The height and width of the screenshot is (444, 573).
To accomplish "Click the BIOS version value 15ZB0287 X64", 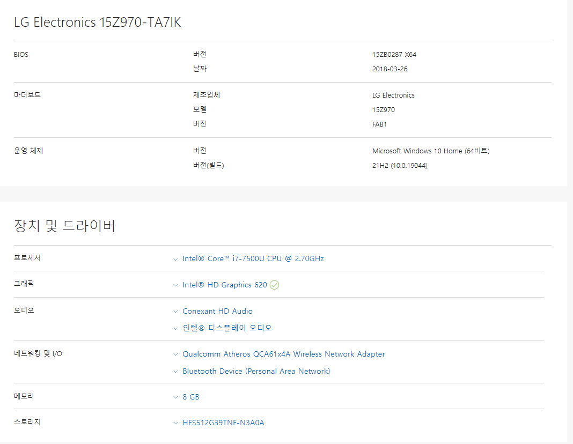I will pyautogui.click(x=394, y=55).
